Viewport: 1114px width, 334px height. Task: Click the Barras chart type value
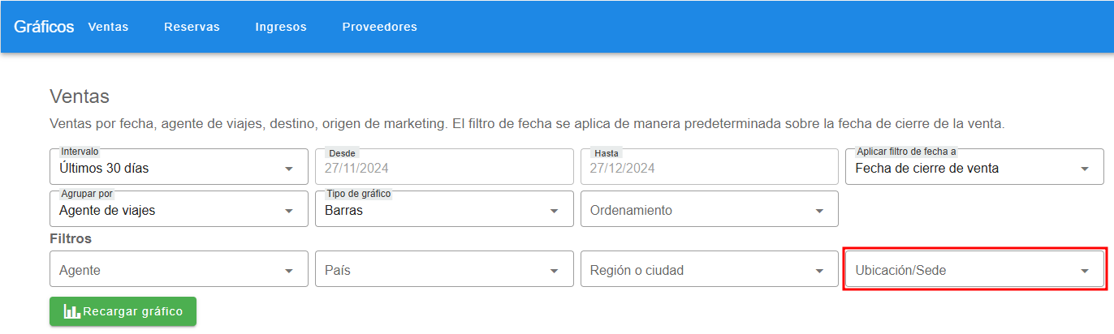pos(343,210)
